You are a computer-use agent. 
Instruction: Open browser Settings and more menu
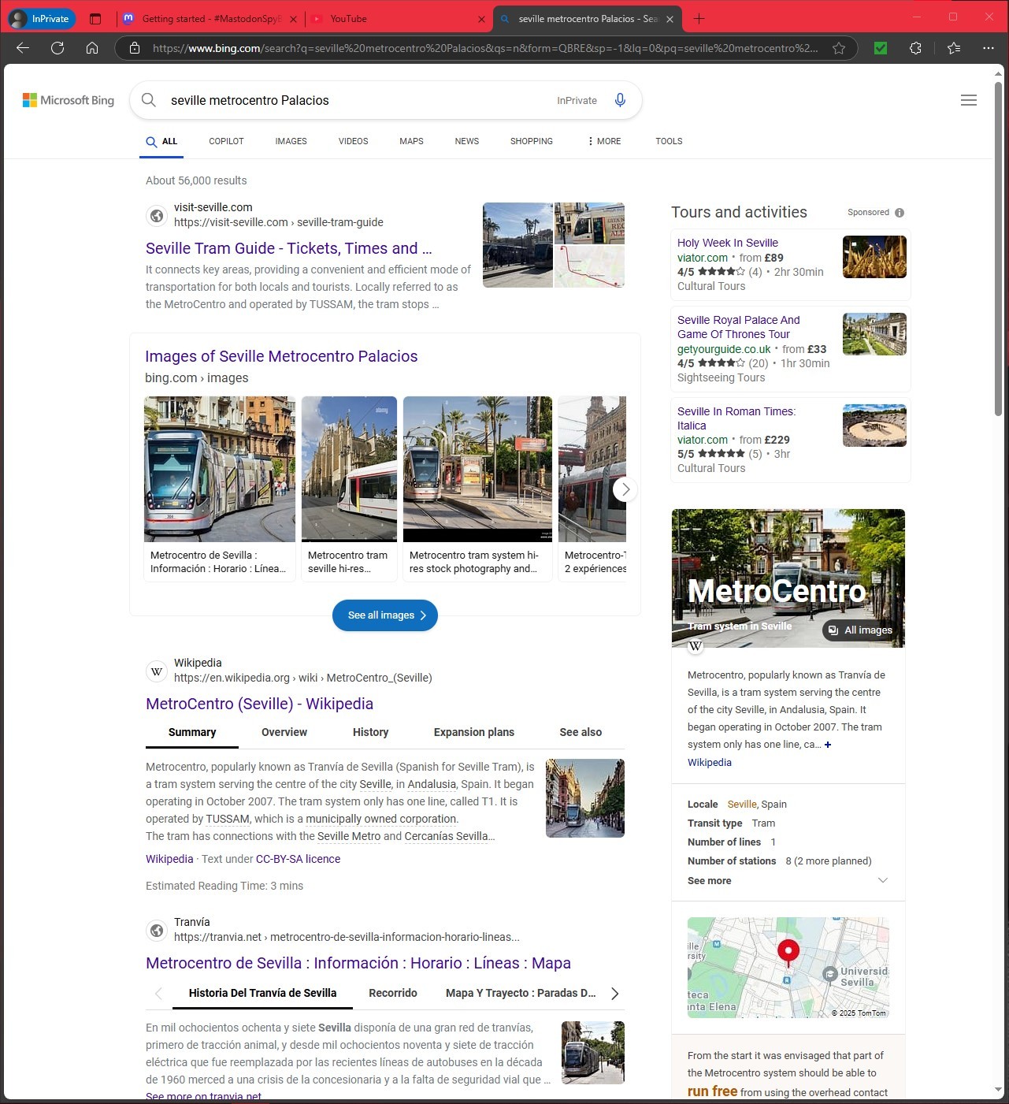pyautogui.click(x=989, y=48)
